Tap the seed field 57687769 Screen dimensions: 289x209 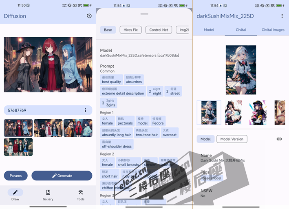point(48,110)
